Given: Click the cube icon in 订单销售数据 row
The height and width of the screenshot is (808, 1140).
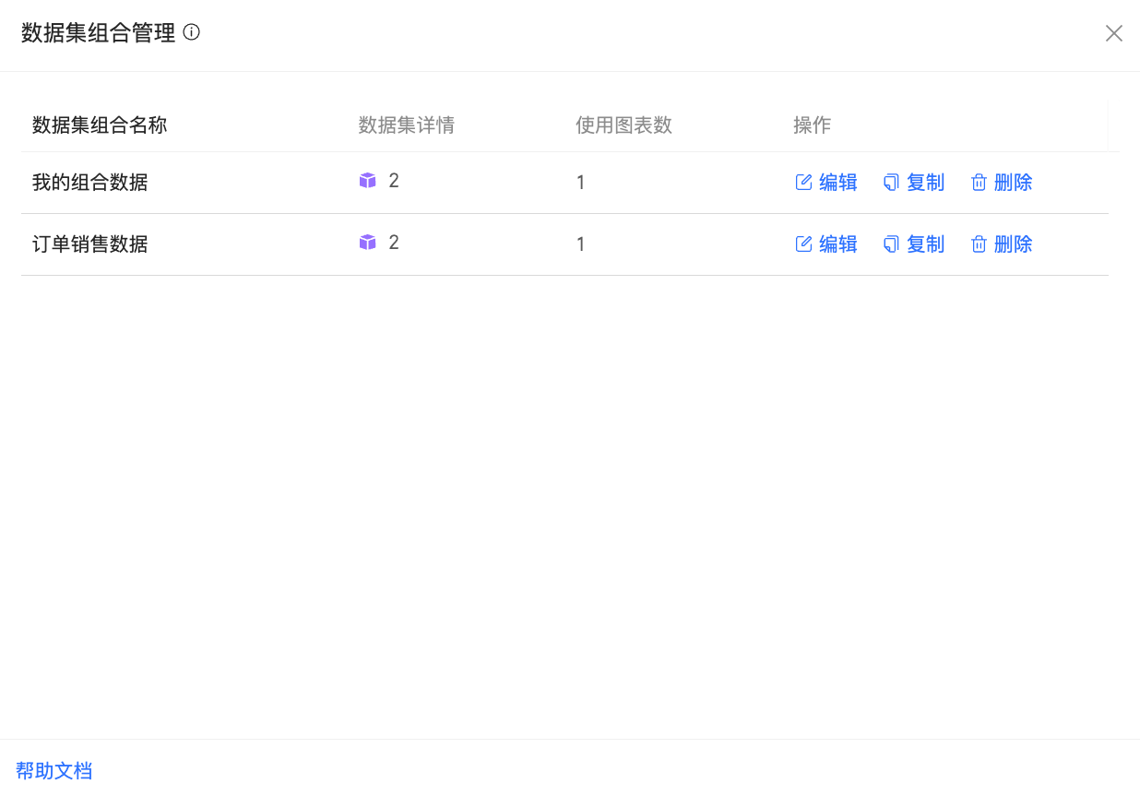Looking at the screenshot, I should pyautogui.click(x=367, y=243).
